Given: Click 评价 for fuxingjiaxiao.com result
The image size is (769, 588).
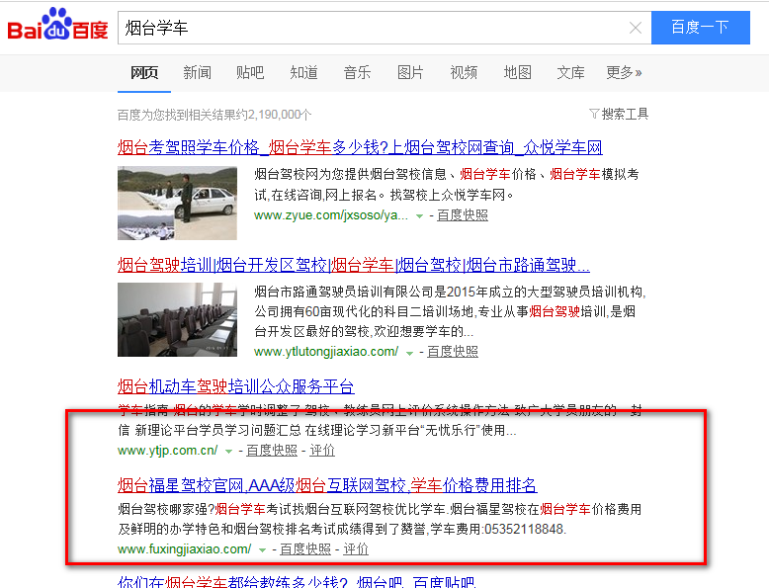Looking at the screenshot, I should (356, 548).
